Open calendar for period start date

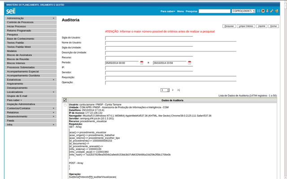point(142,63)
